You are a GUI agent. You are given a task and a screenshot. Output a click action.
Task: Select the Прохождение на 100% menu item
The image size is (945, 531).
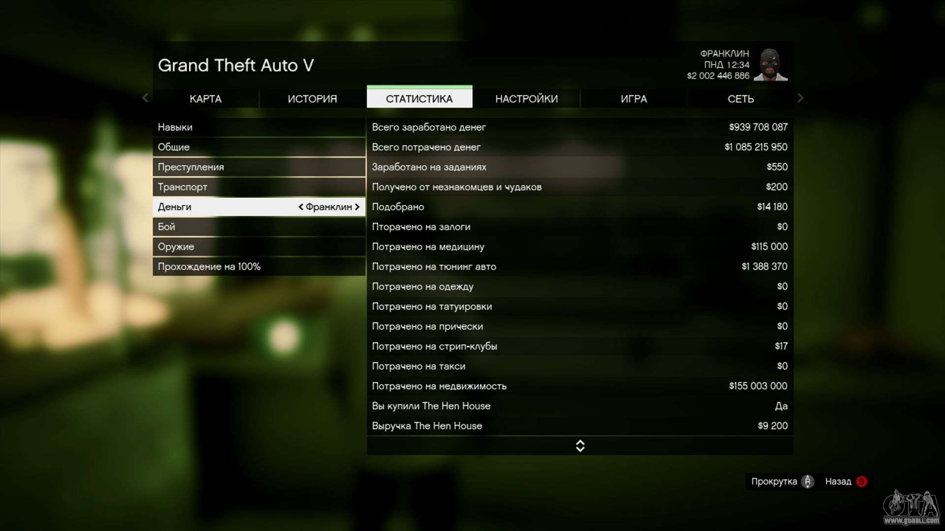point(209,266)
